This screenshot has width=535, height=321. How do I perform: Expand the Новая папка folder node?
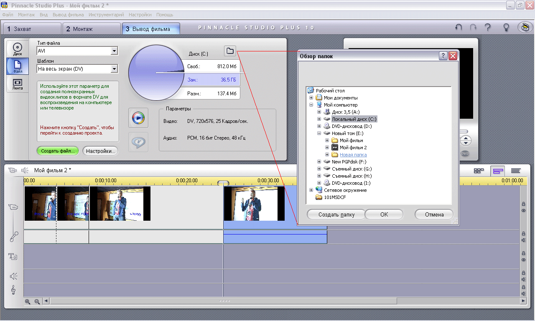pos(327,155)
